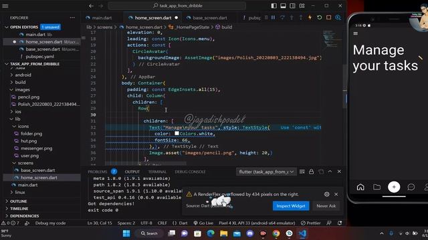This screenshot has height=240, width=428.
Task: Open messenger.png in the explorer
Action: [36, 148]
